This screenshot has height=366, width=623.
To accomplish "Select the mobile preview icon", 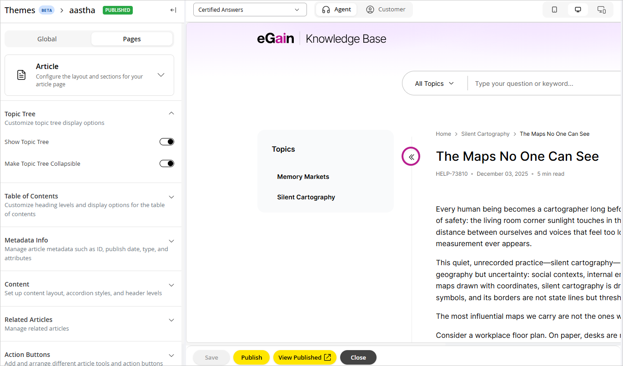I will tap(554, 9).
